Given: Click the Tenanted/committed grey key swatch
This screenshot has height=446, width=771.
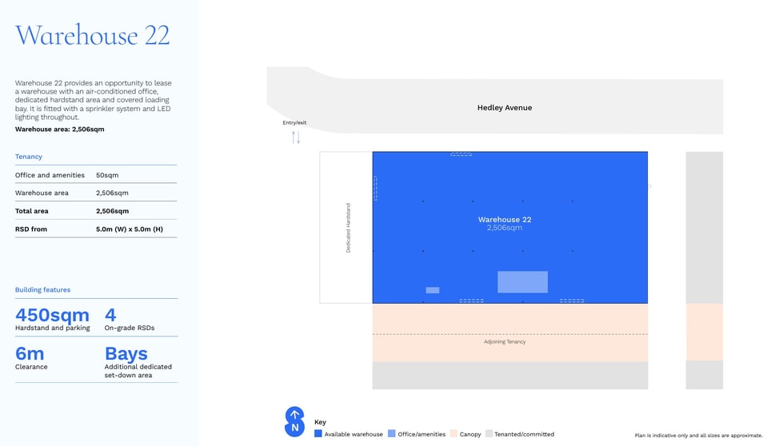Looking at the screenshot, I should click(x=489, y=434).
